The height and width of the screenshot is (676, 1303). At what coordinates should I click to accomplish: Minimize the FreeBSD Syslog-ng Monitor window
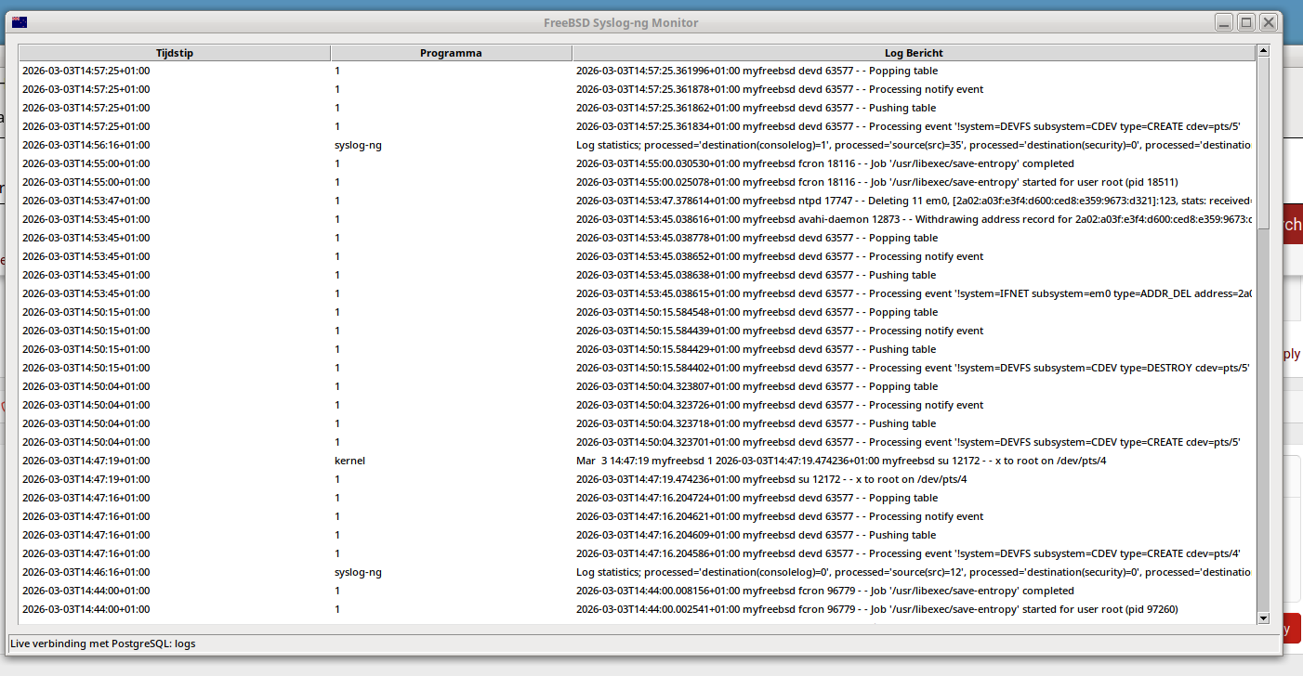1225,22
